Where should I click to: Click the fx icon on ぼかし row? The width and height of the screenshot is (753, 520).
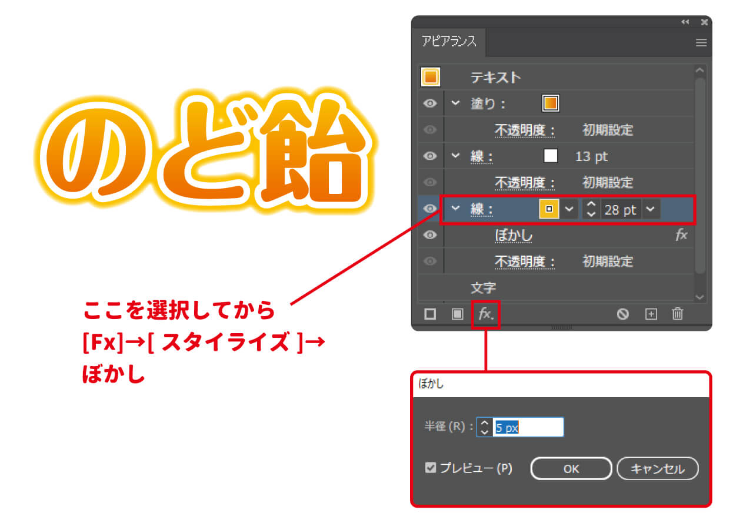pyautogui.click(x=681, y=235)
